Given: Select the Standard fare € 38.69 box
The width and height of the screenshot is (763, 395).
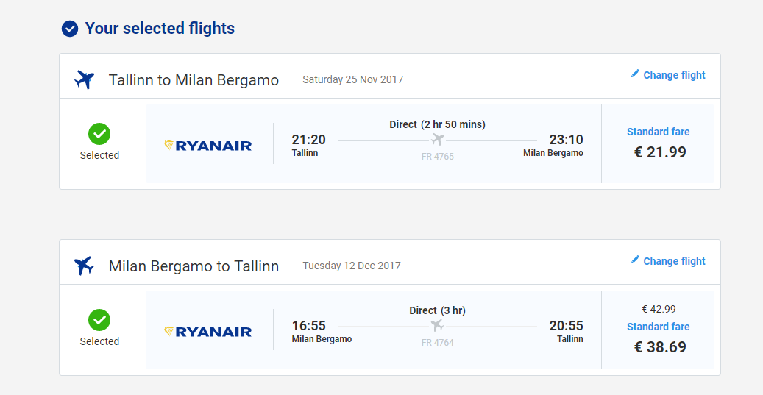Looking at the screenshot, I should [x=658, y=330].
